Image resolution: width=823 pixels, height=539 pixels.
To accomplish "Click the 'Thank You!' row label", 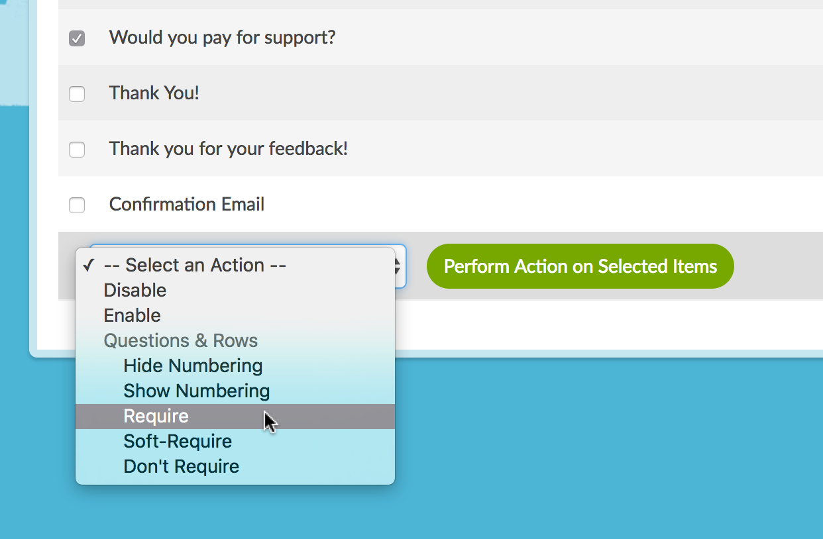I will tap(154, 93).
